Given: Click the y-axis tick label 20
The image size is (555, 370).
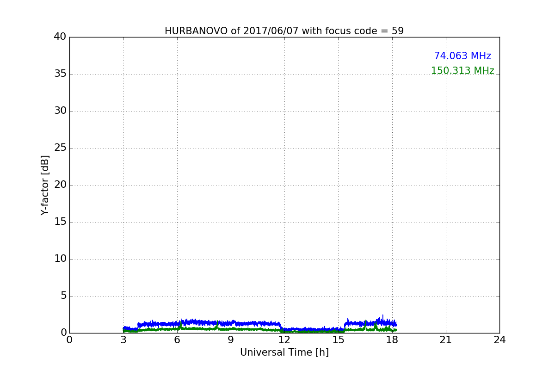Looking at the screenshot, I should tap(60, 185).
